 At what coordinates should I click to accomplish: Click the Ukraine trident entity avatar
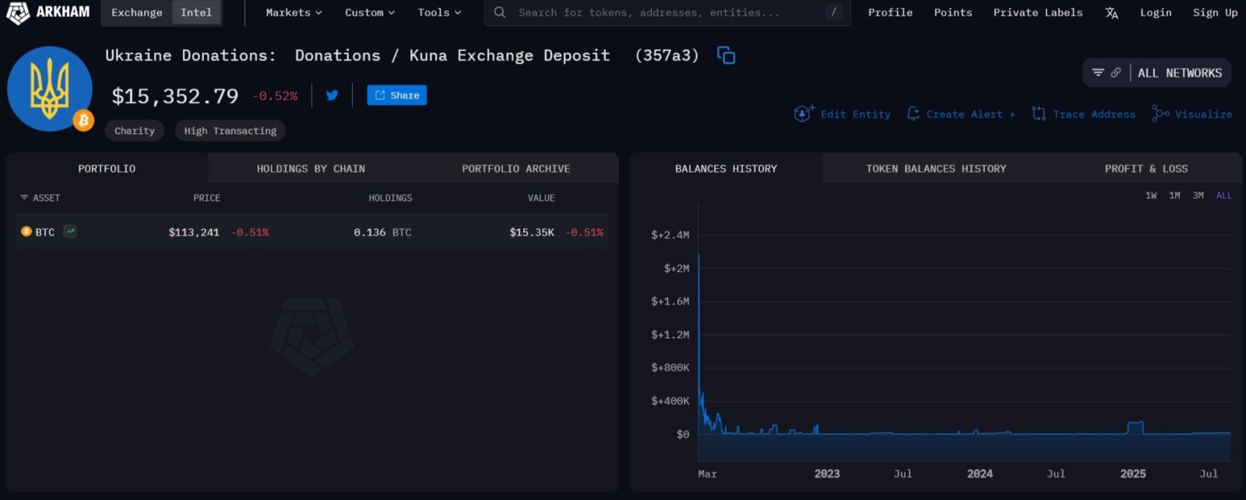[x=50, y=89]
